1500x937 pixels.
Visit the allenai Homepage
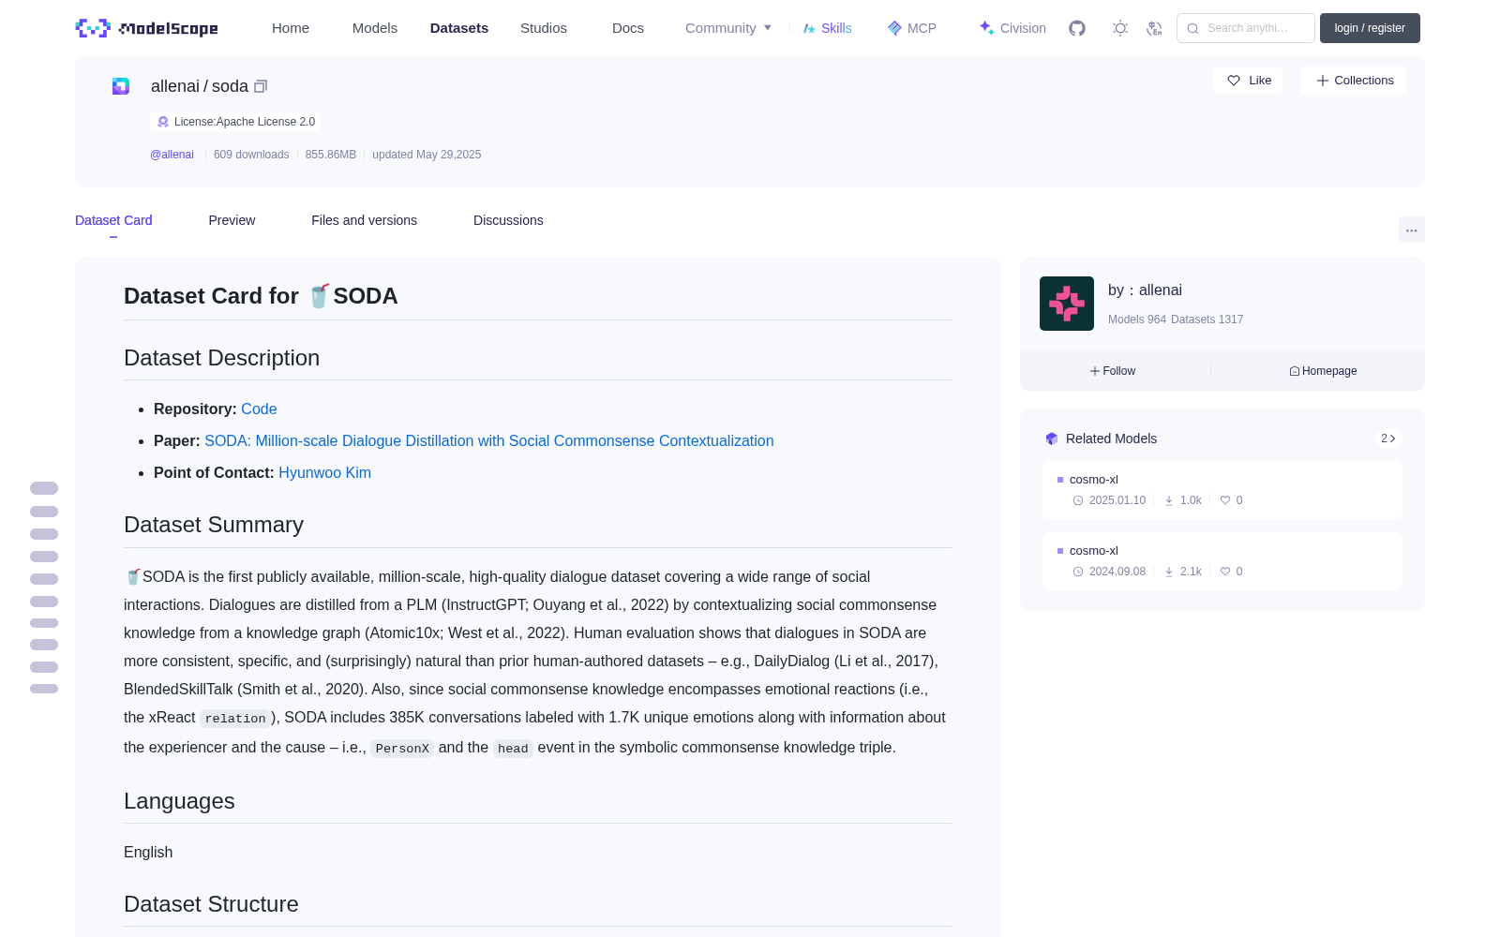(x=1323, y=371)
